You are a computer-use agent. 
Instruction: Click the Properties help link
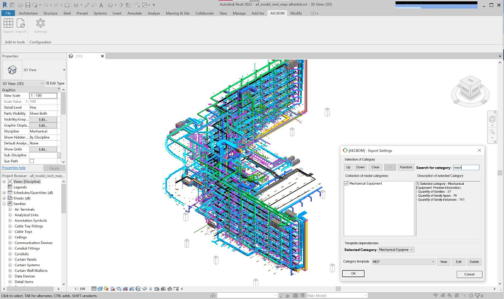click(13, 168)
